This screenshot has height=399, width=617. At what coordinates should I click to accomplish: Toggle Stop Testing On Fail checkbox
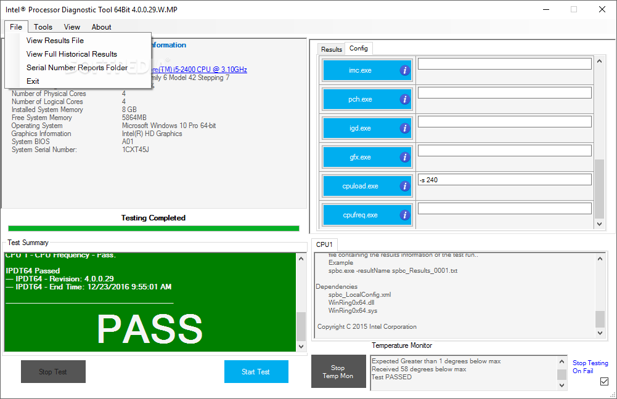[604, 381]
